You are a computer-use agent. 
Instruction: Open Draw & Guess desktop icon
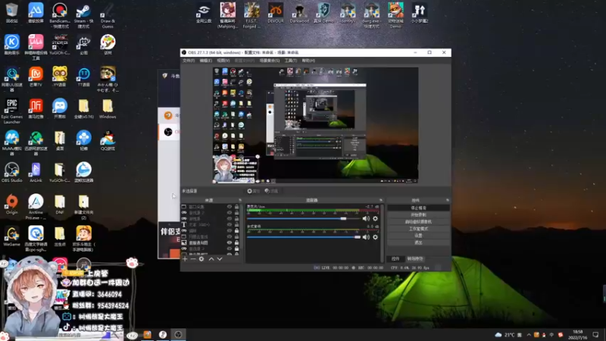point(108,15)
